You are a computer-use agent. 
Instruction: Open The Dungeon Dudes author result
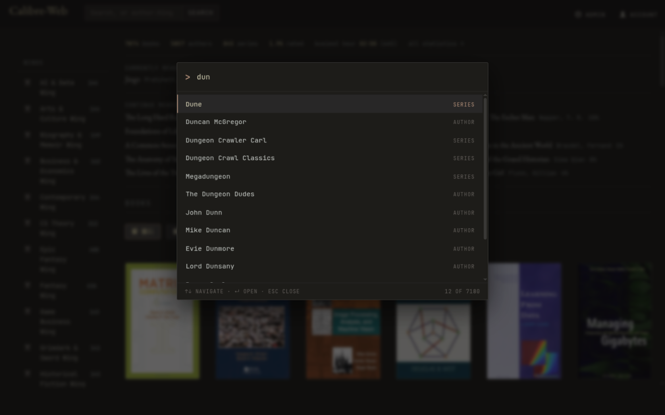[x=330, y=194]
